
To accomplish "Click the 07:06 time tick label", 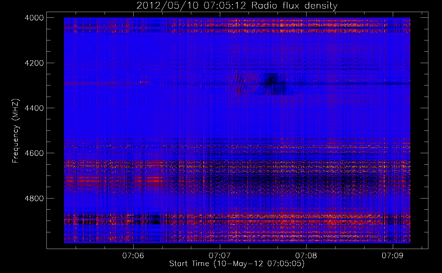I will point(133,256).
